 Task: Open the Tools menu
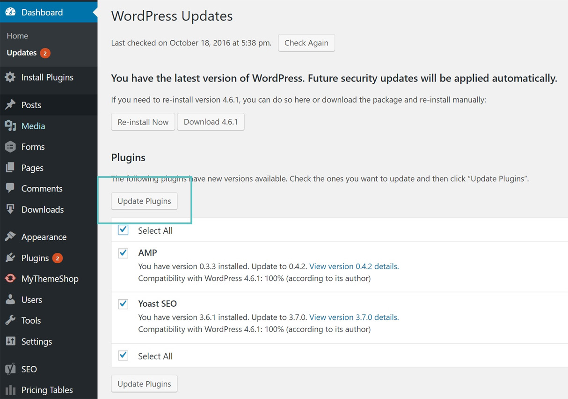(x=49, y=320)
